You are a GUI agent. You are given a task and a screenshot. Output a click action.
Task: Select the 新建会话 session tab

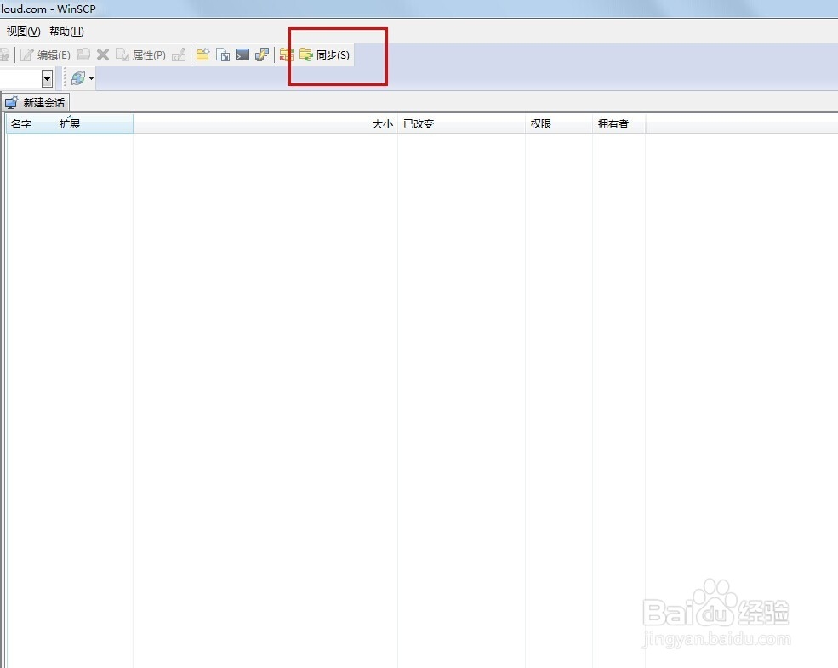(35, 102)
